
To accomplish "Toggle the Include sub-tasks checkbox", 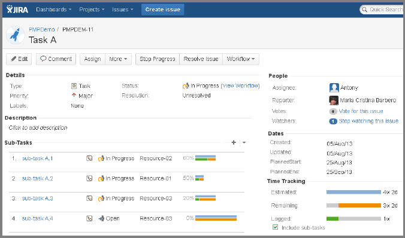I will 276,227.
